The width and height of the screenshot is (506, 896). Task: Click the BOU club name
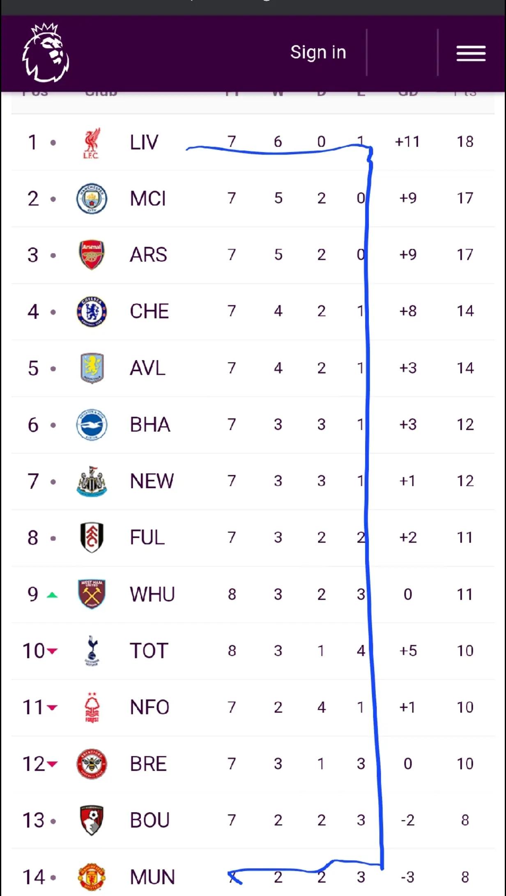pyautogui.click(x=149, y=820)
